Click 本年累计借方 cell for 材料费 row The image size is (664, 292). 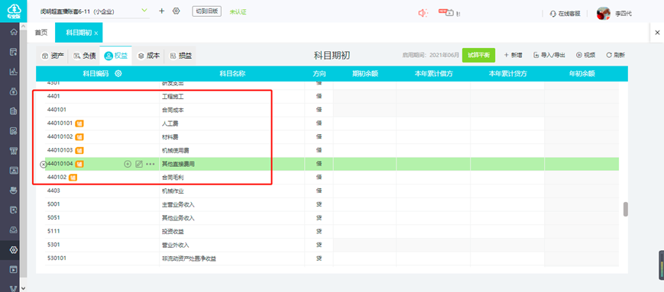click(433, 137)
